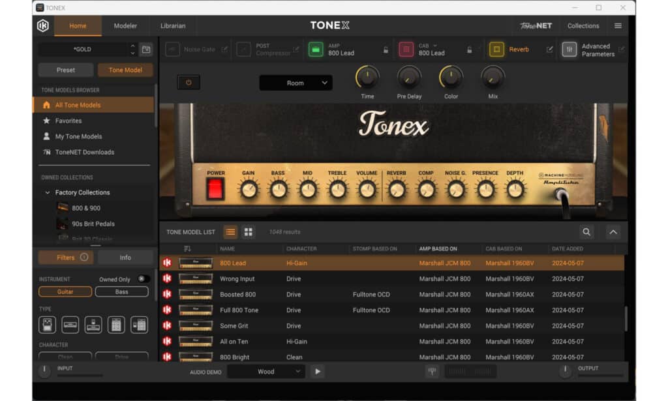Switch to grid view icon
Viewport: 668px width, 401px height.
click(x=249, y=232)
